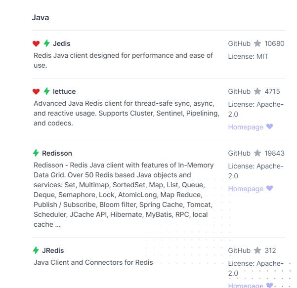
Task: Click the green lightning icon beside JRedis
Action: tap(36, 250)
